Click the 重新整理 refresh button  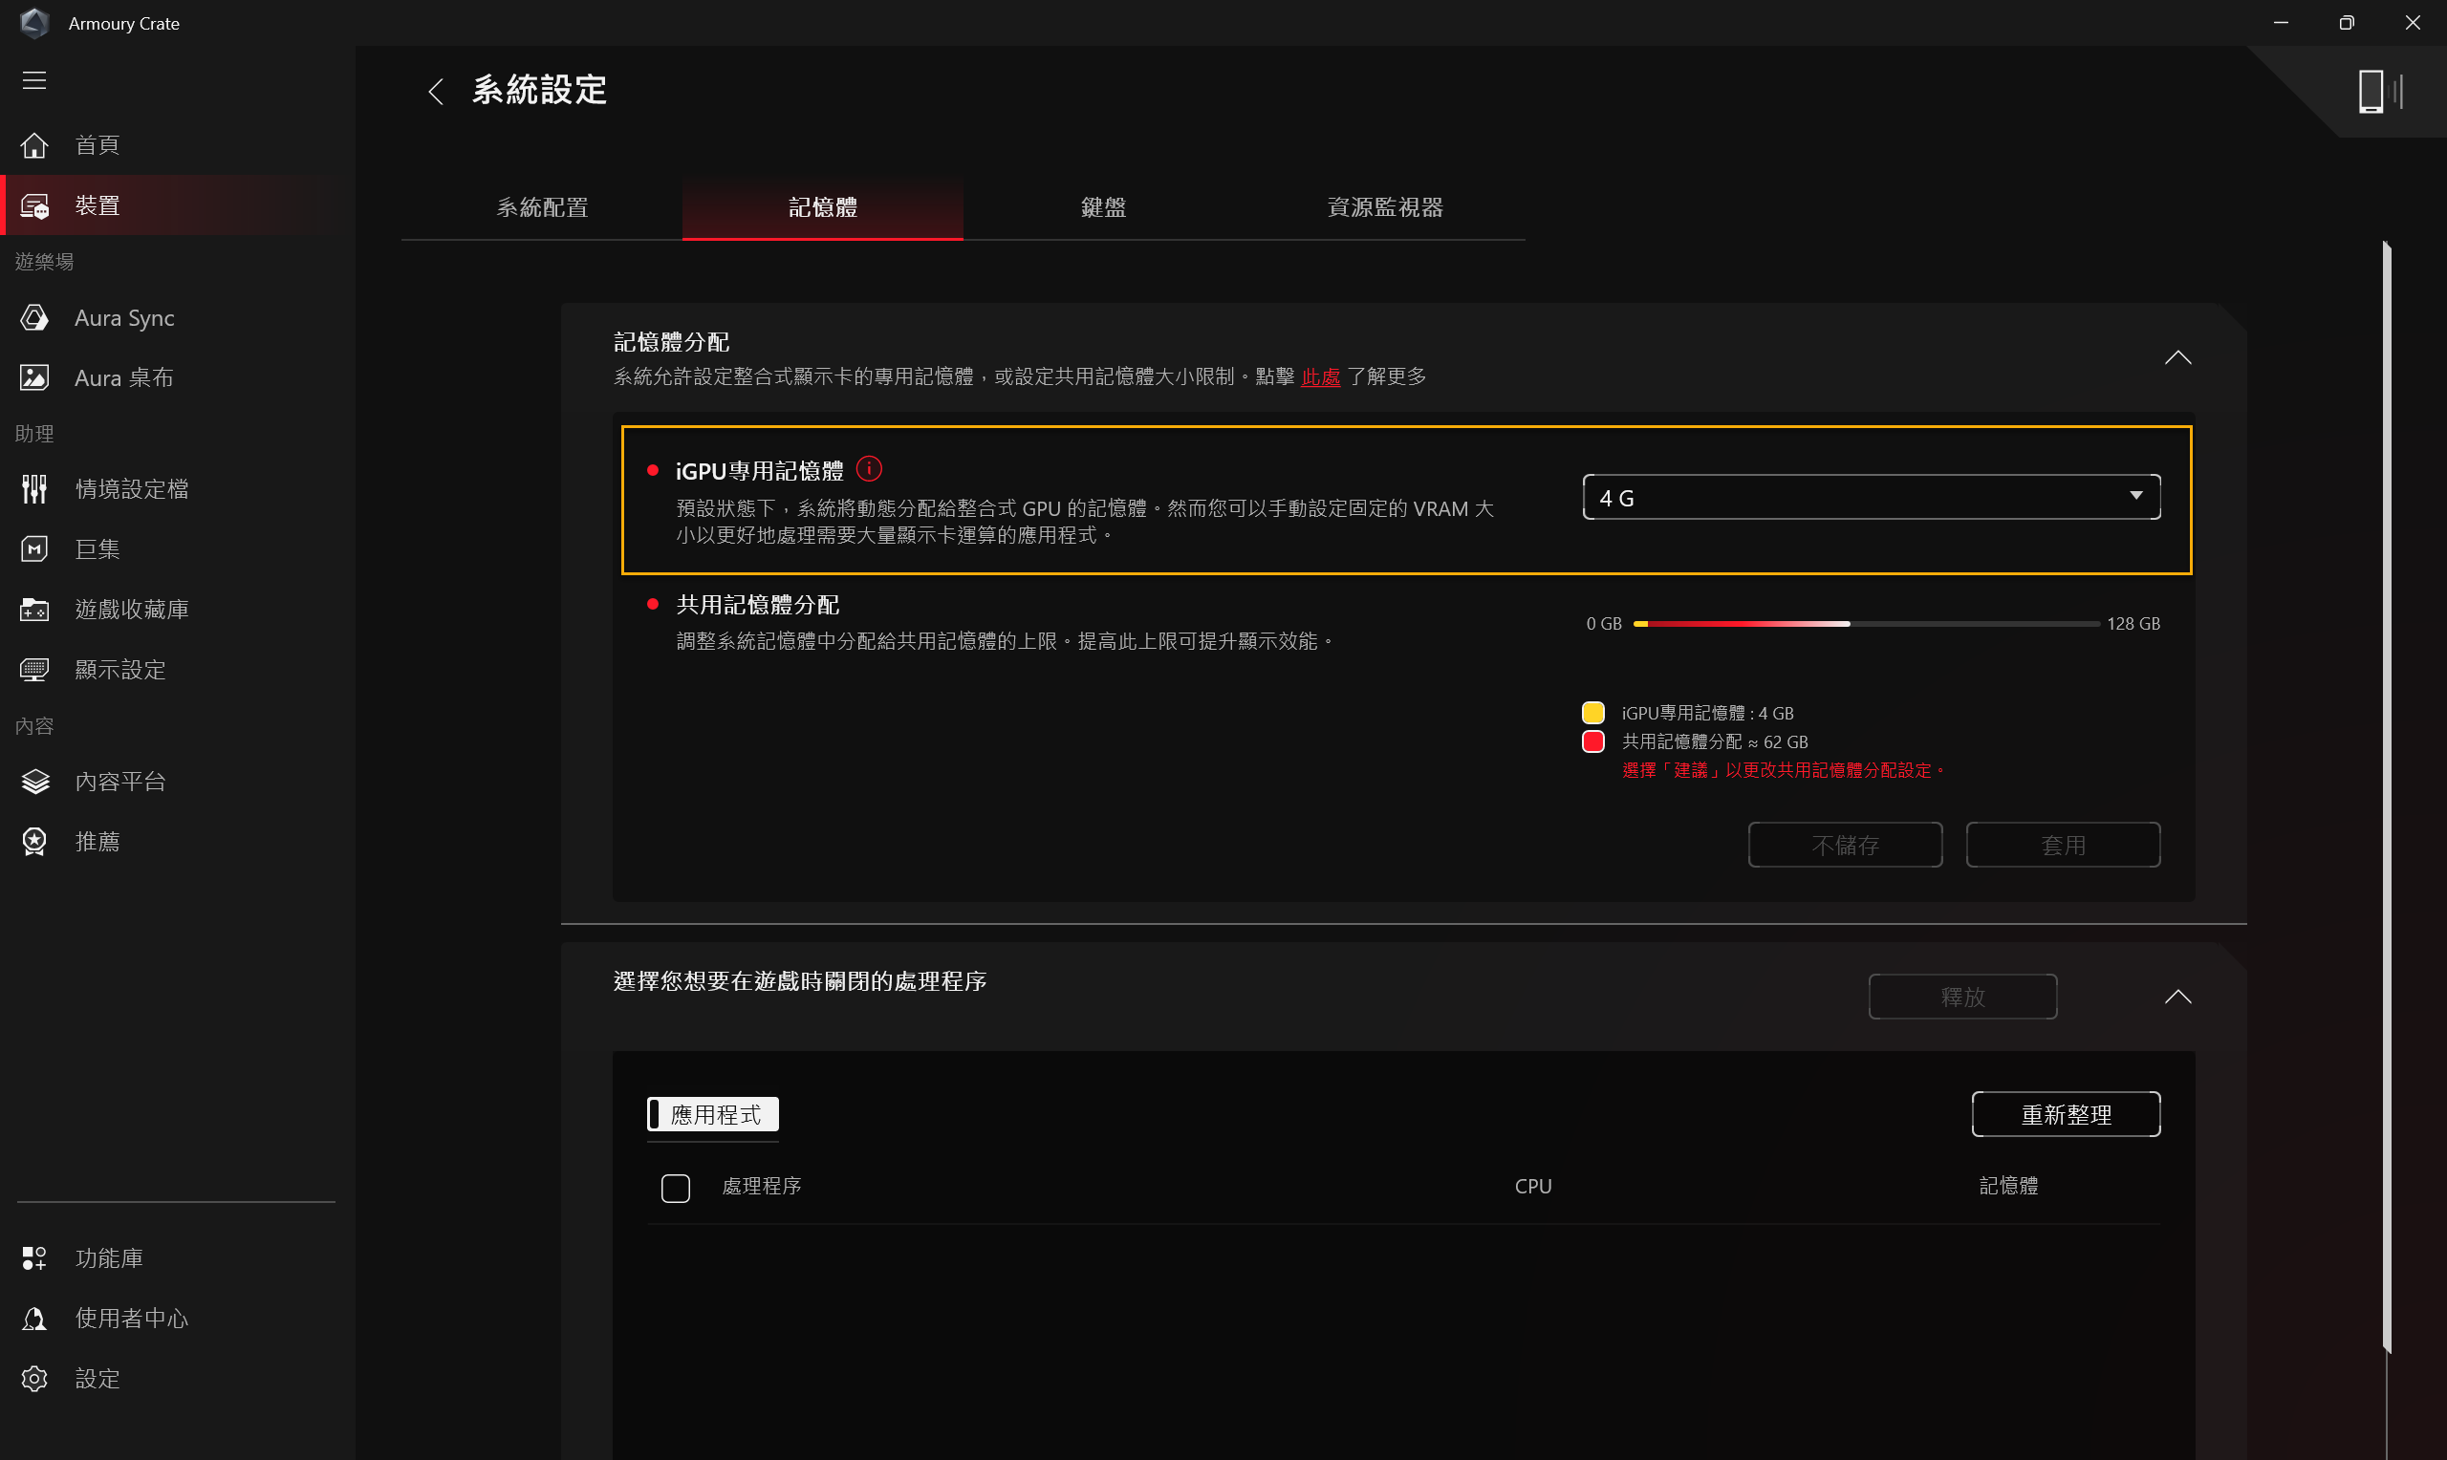point(2066,1114)
